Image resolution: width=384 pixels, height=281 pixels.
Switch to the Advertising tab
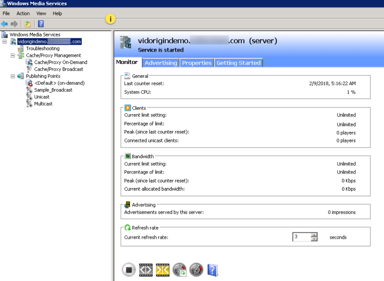pyautogui.click(x=161, y=63)
